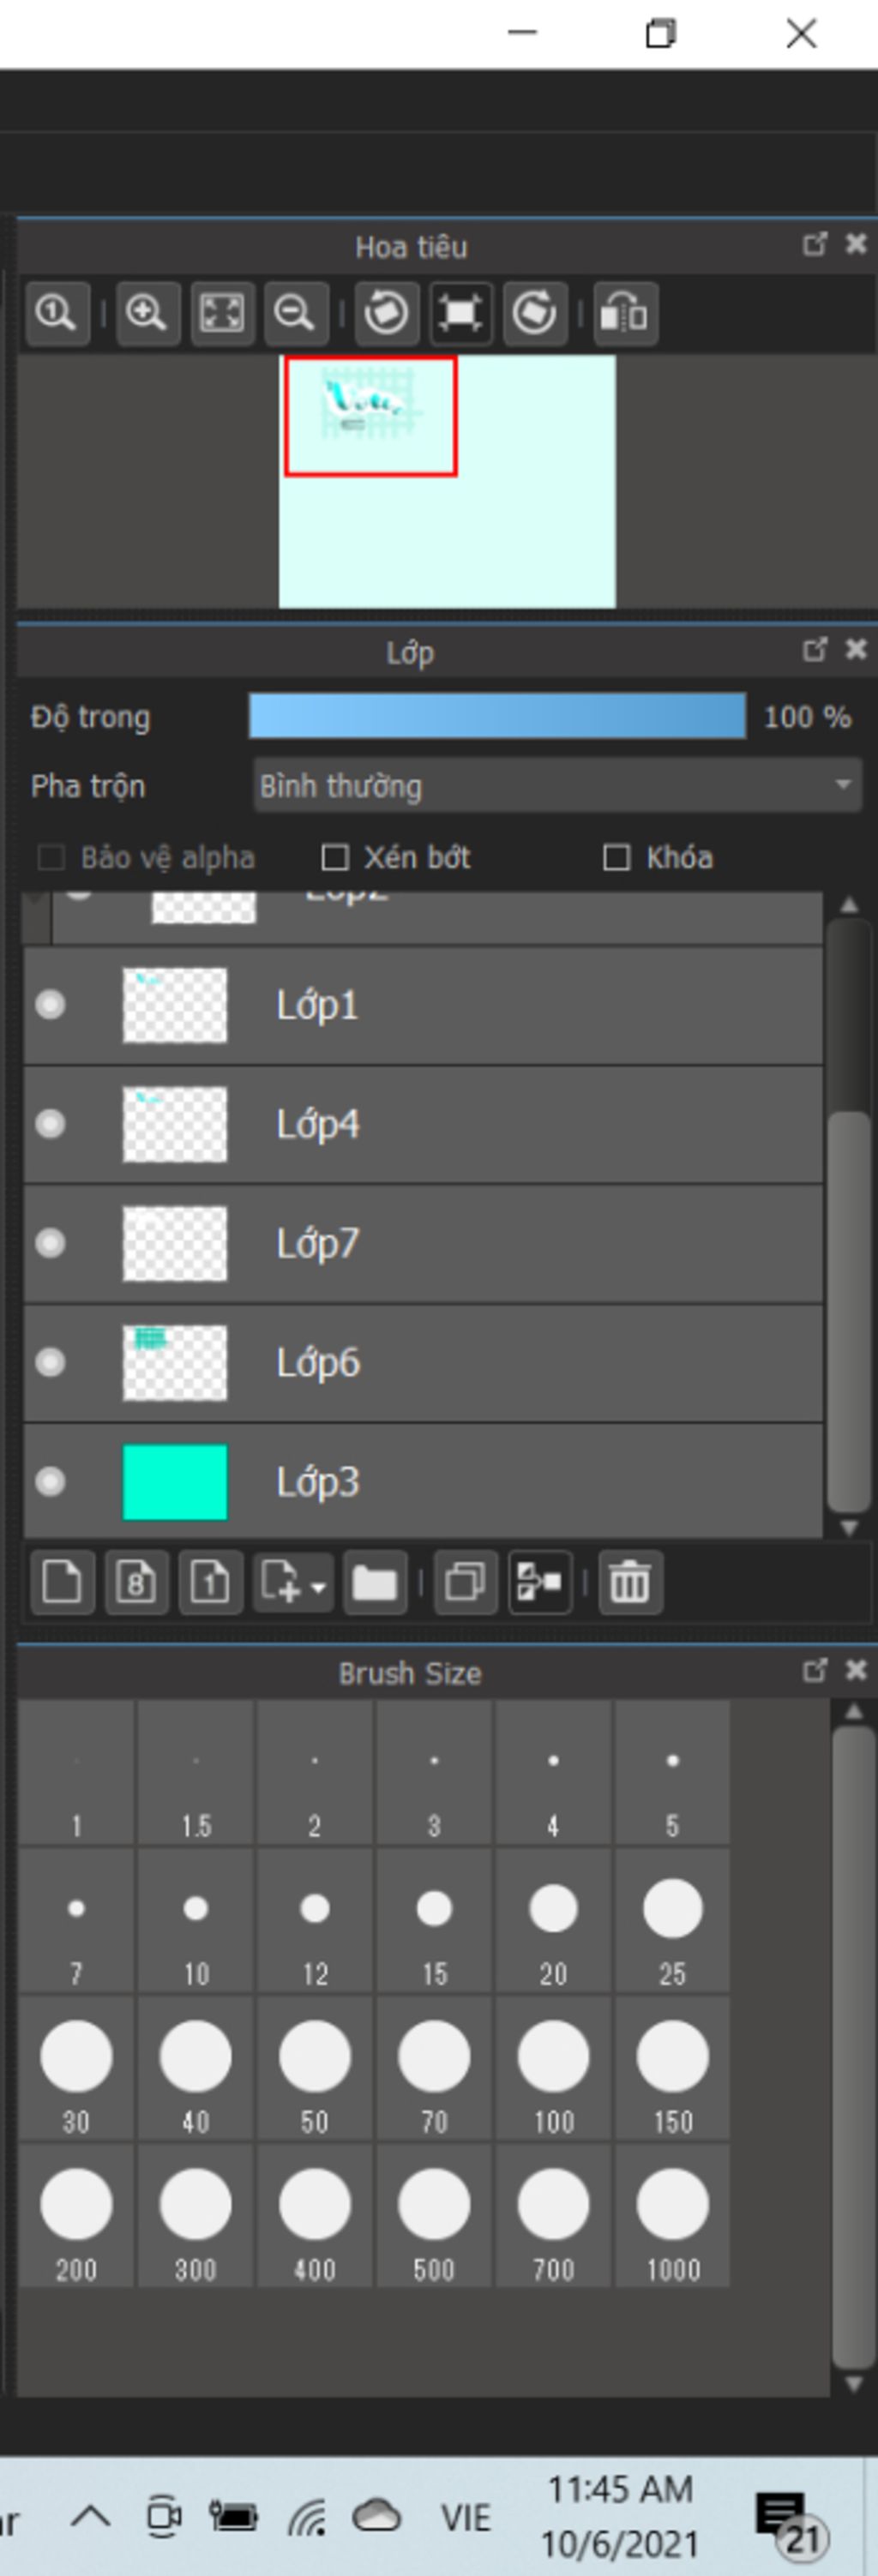Click the fit-to-window icon in Navigator

point(222,314)
